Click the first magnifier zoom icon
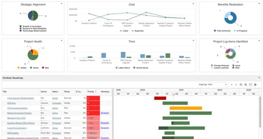The width and height of the screenshot is (263, 139). pyautogui.click(x=241, y=85)
